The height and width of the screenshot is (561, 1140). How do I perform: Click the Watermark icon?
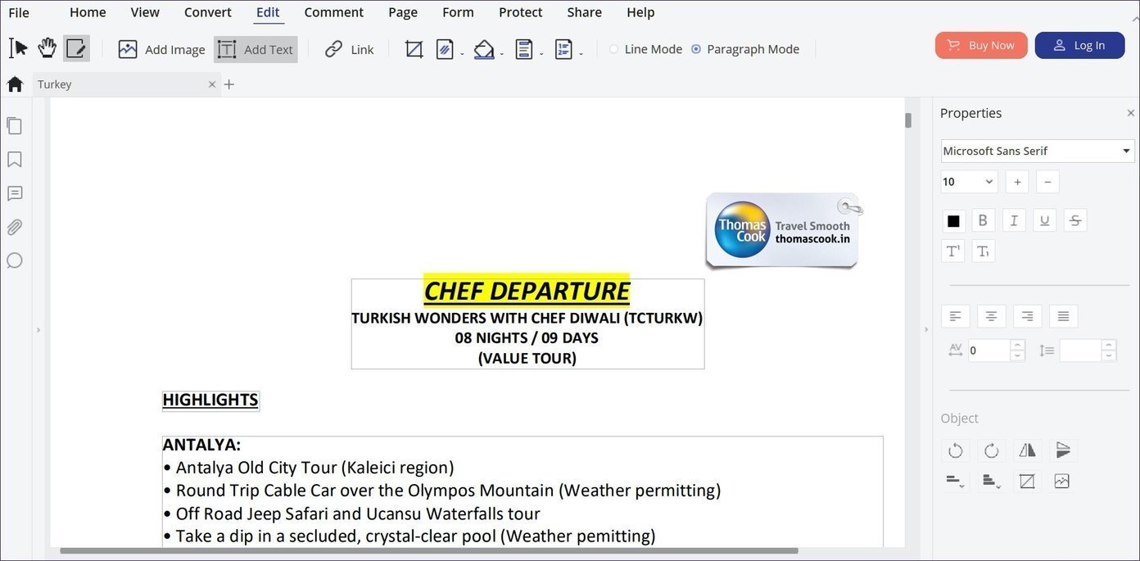point(445,49)
